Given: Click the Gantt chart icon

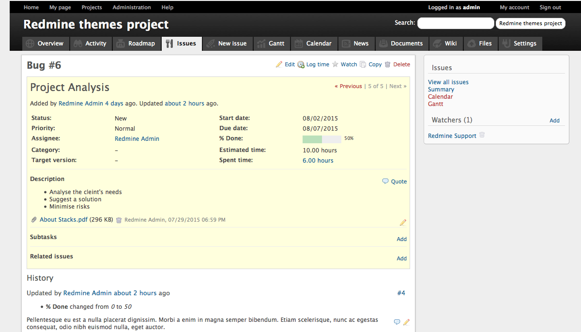Looking at the screenshot, I should 261,44.
